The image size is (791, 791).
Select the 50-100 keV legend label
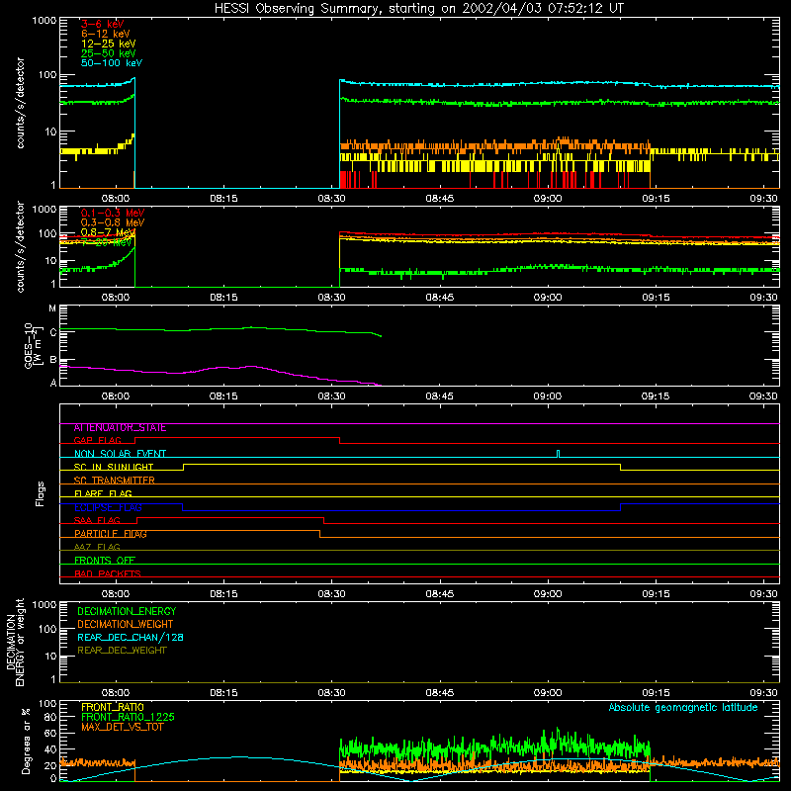tap(112, 63)
